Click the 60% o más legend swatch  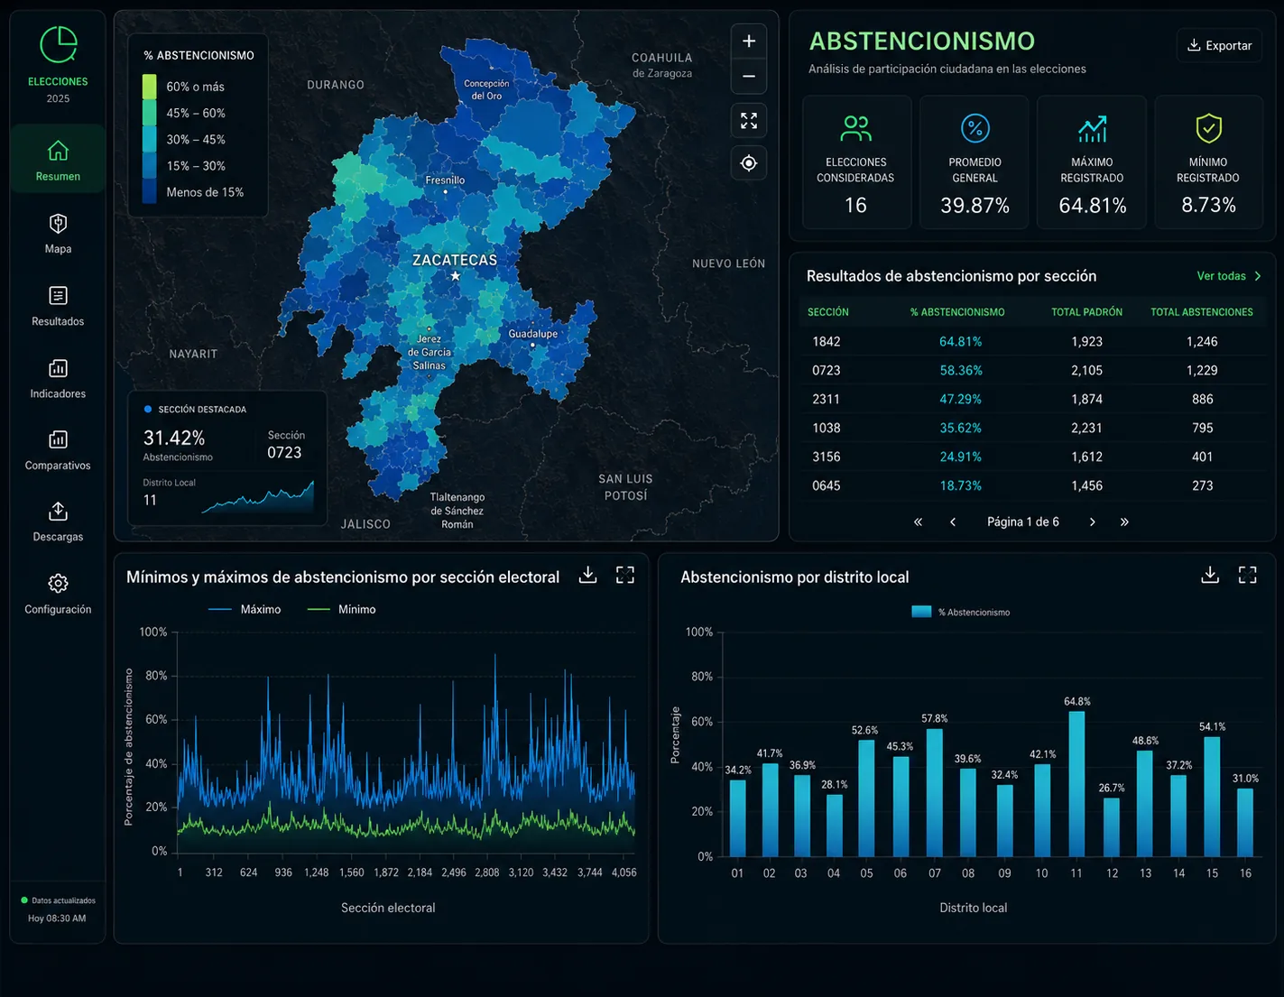pyautogui.click(x=149, y=87)
